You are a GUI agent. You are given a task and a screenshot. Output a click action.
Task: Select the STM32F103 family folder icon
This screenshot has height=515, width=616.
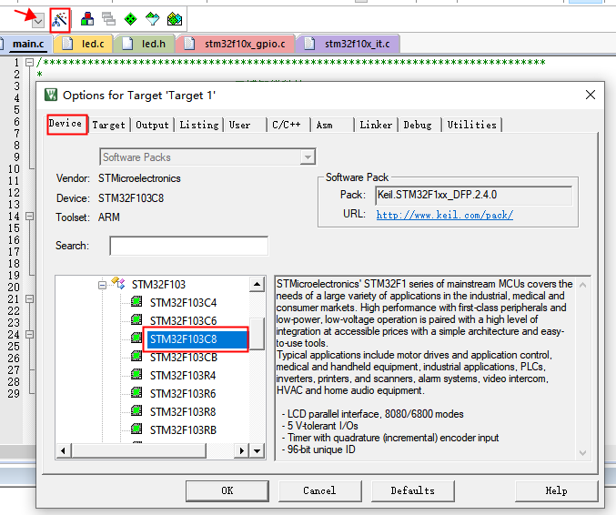[x=118, y=282]
